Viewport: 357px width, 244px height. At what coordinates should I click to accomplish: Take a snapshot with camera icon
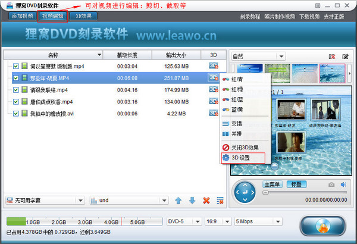[331, 184]
